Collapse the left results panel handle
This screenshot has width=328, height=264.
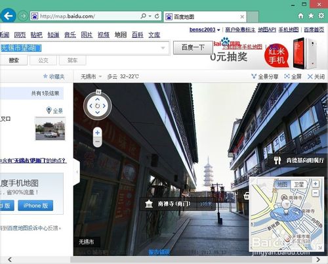click(77, 172)
